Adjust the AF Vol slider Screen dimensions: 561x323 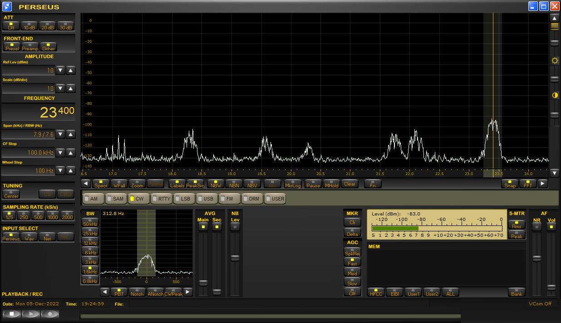point(551,288)
